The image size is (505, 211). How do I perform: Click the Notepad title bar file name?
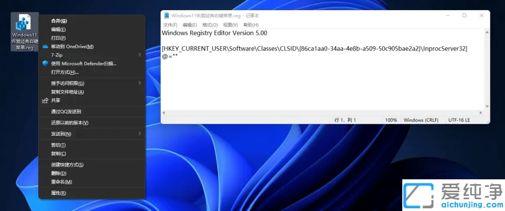[x=215, y=16]
